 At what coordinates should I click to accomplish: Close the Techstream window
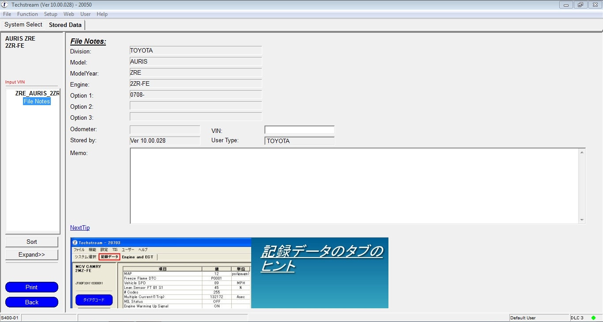click(x=594, y=5)
